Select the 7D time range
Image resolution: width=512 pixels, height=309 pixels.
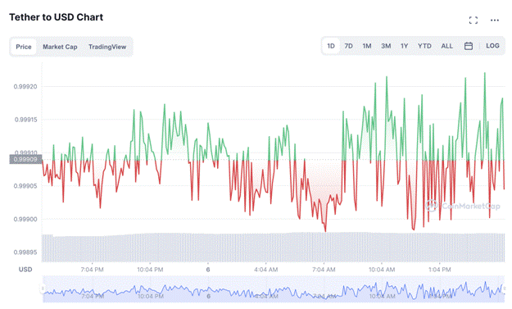click(x=348, y=46)
